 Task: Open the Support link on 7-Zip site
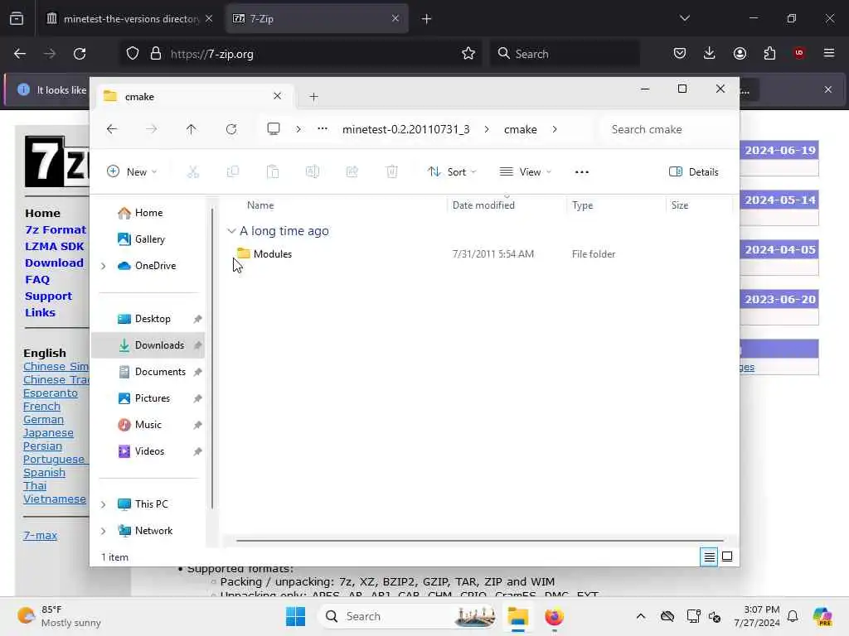coord(48,296)
